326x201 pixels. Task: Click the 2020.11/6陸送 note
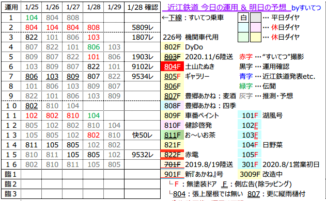tap(209, 57)
